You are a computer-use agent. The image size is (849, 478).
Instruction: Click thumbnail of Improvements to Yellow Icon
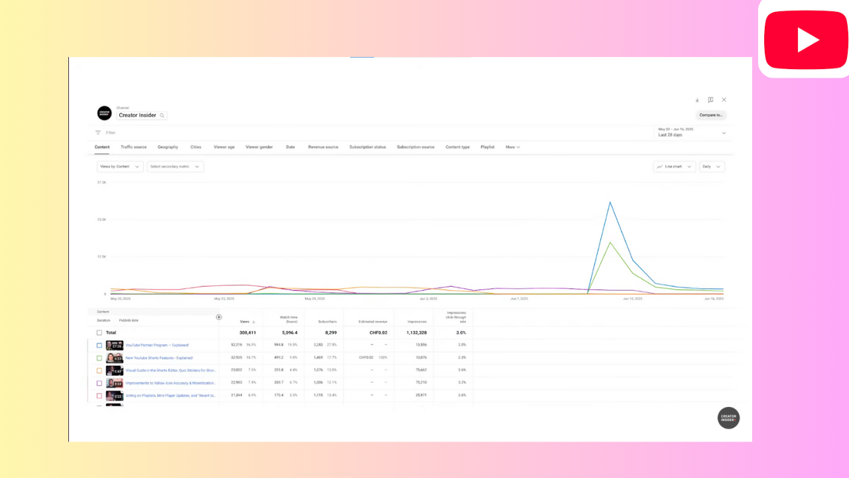click(115, 383)
